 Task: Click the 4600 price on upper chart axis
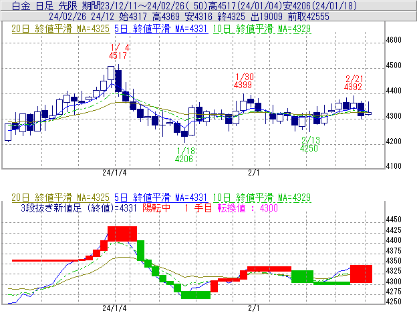(394, 41)
